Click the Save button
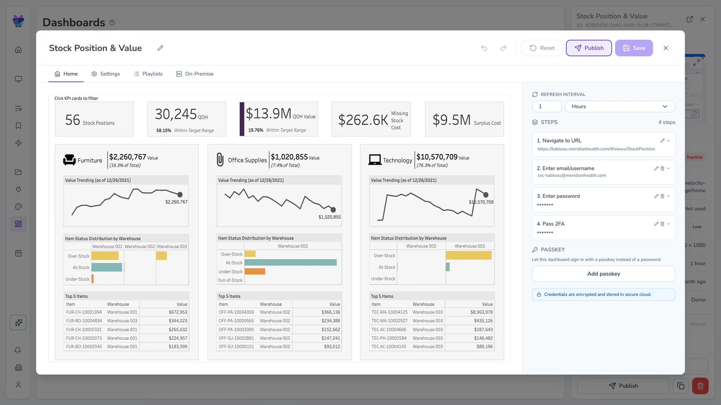This screenshot has width=721, height=405. [x=634, y=48]
